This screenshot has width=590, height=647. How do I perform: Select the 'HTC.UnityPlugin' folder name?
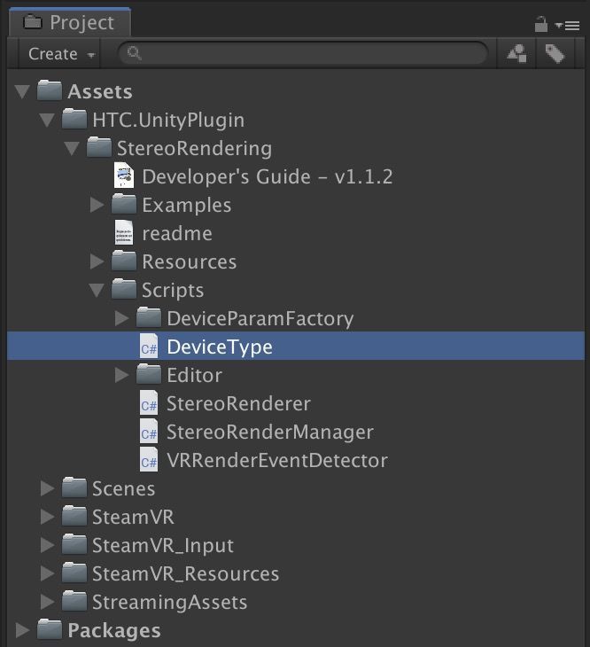[x=168, y=120]
